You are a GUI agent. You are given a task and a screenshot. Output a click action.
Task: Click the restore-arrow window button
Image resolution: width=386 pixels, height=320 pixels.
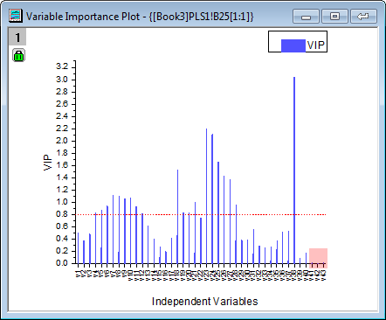coord(363,17)
